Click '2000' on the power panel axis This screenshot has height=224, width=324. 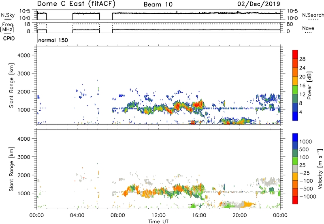pyautogui.click(x=24, y=91)
